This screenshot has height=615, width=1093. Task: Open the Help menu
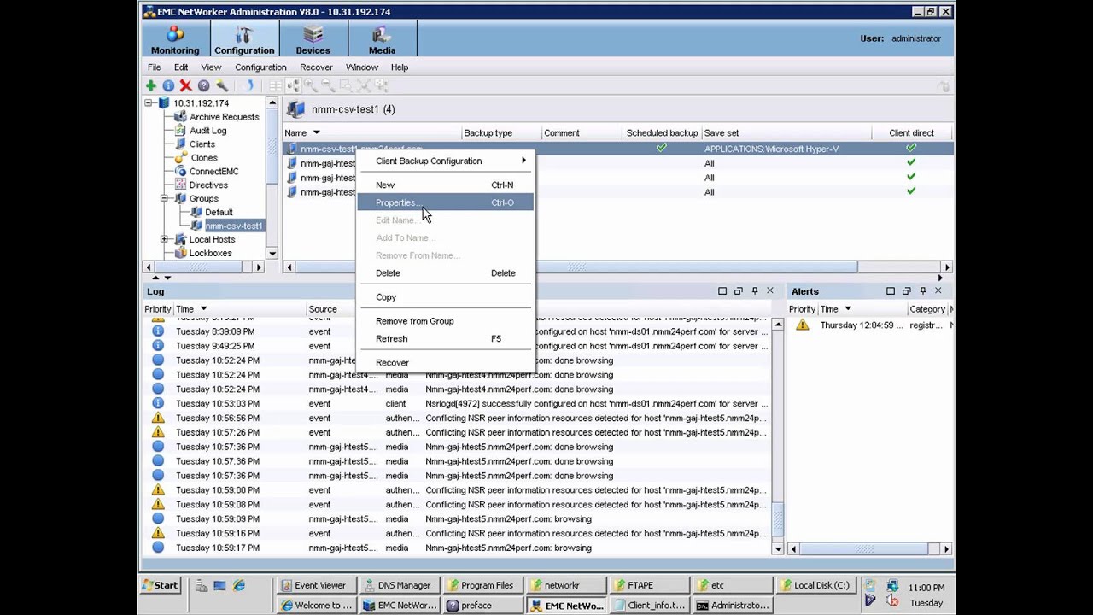click(400, 67)
